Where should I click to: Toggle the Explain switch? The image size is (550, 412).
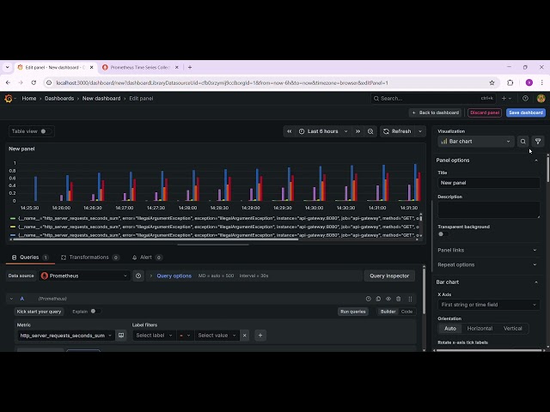coord(95,312)
